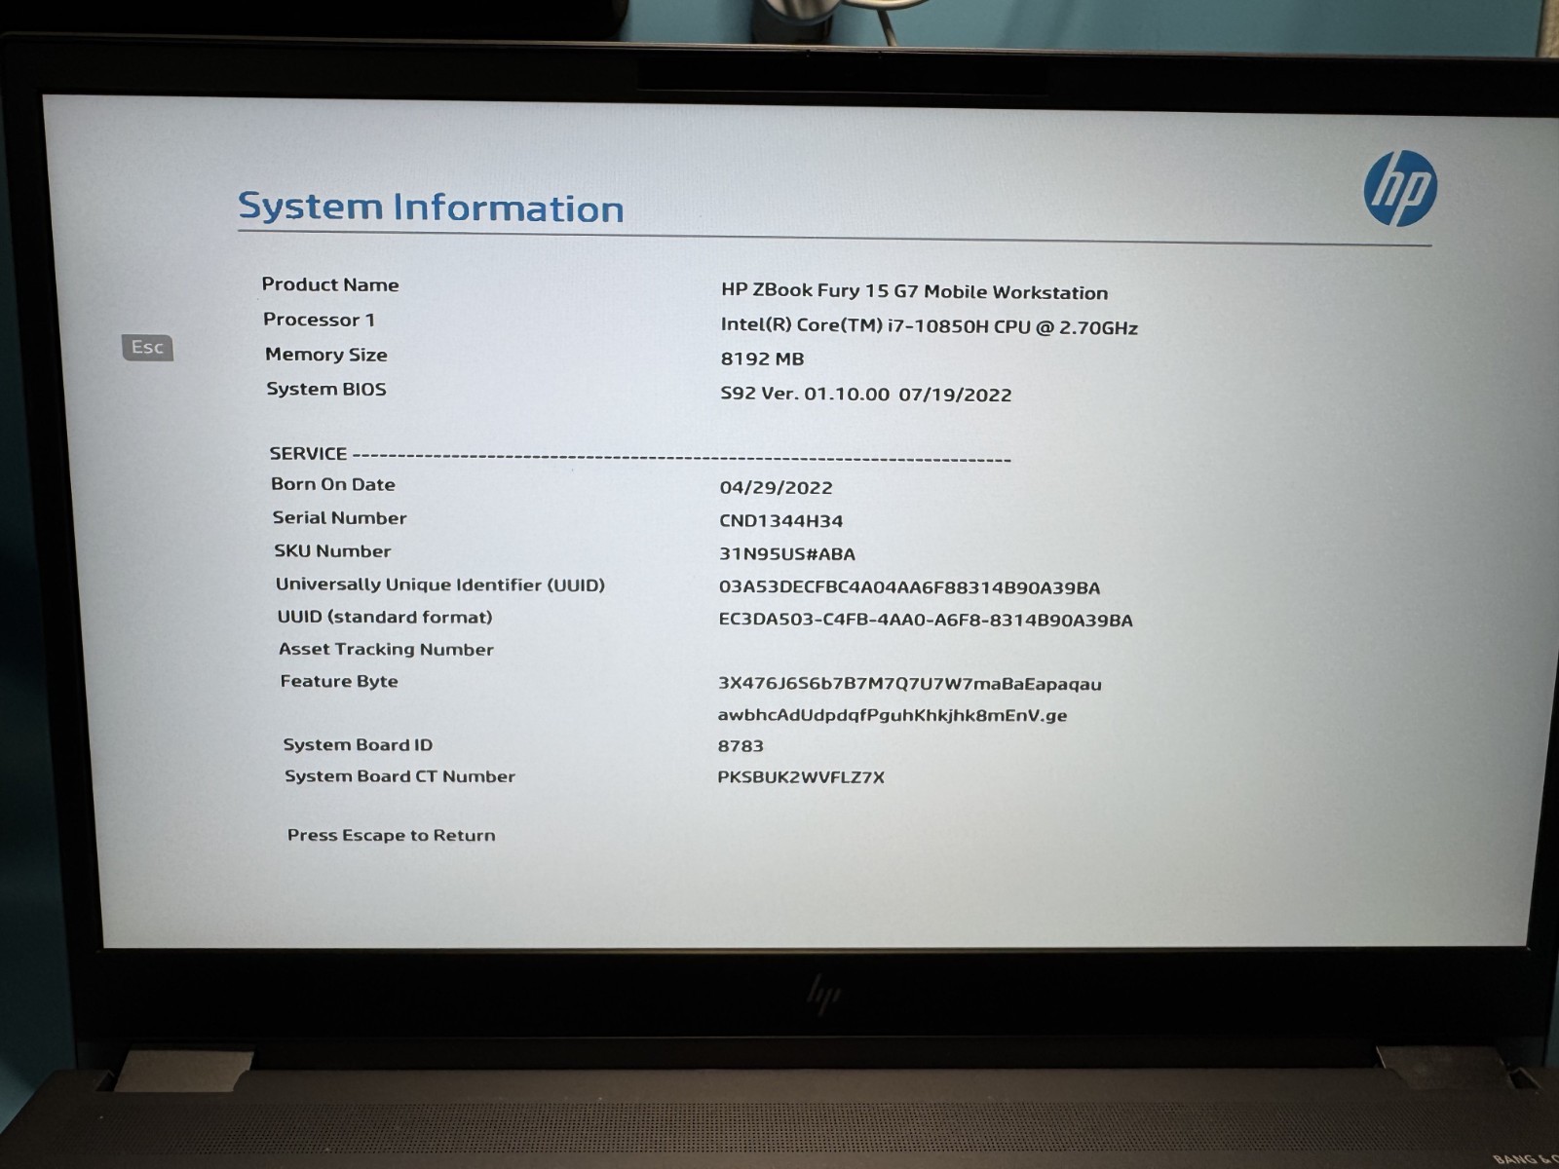The width and height of the screenshot is (1559, 1169).
Task: Click the Serial Number label
Action: pos(339,518)
